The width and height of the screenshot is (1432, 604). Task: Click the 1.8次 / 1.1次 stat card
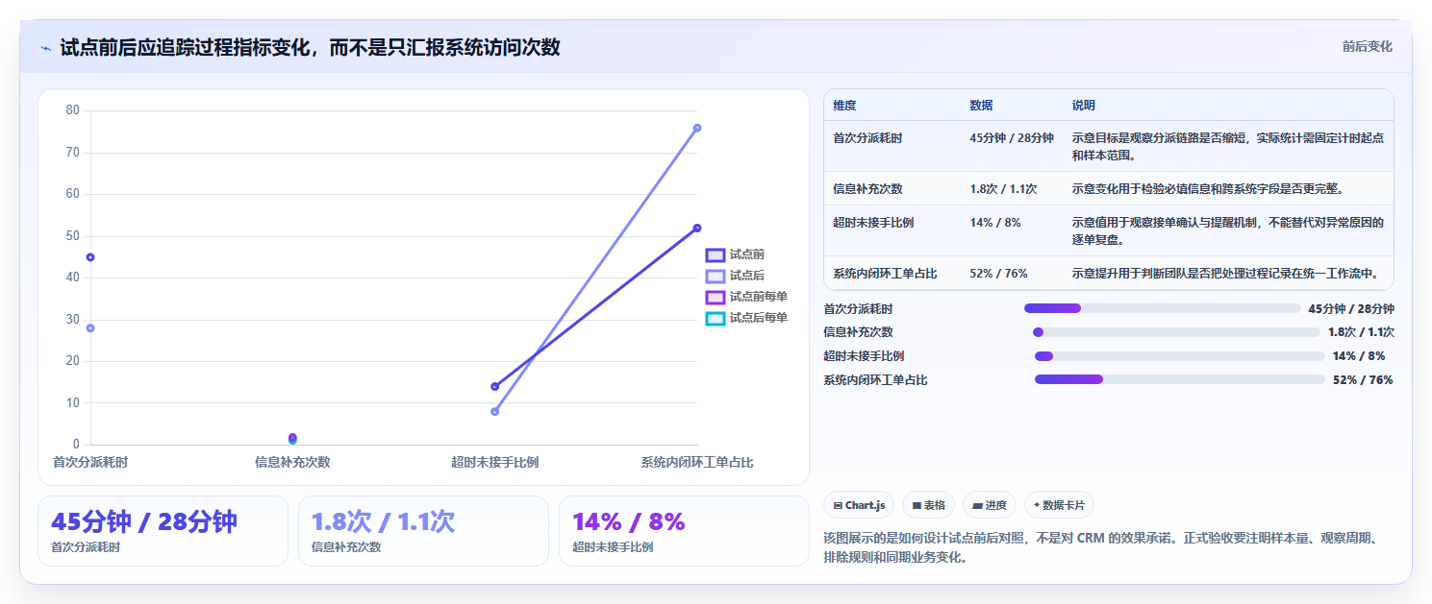pos(423,531)
